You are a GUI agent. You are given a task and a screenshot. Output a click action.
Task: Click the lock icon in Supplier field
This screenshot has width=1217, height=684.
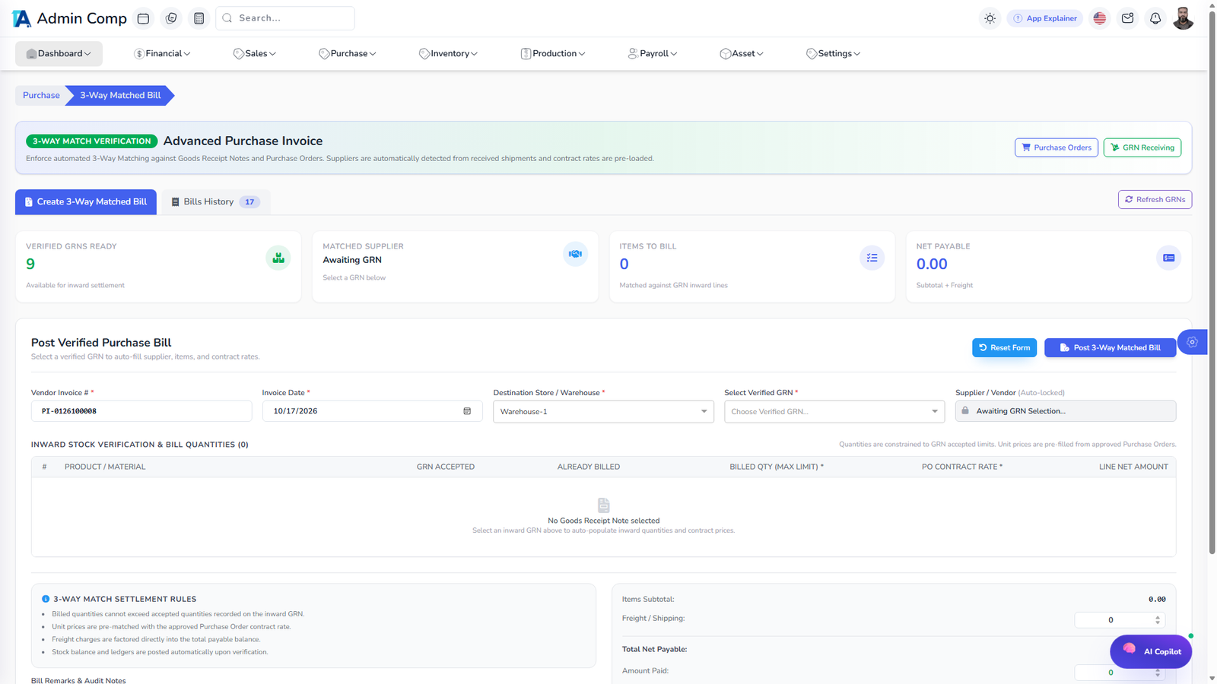click(x=965, y=410)
